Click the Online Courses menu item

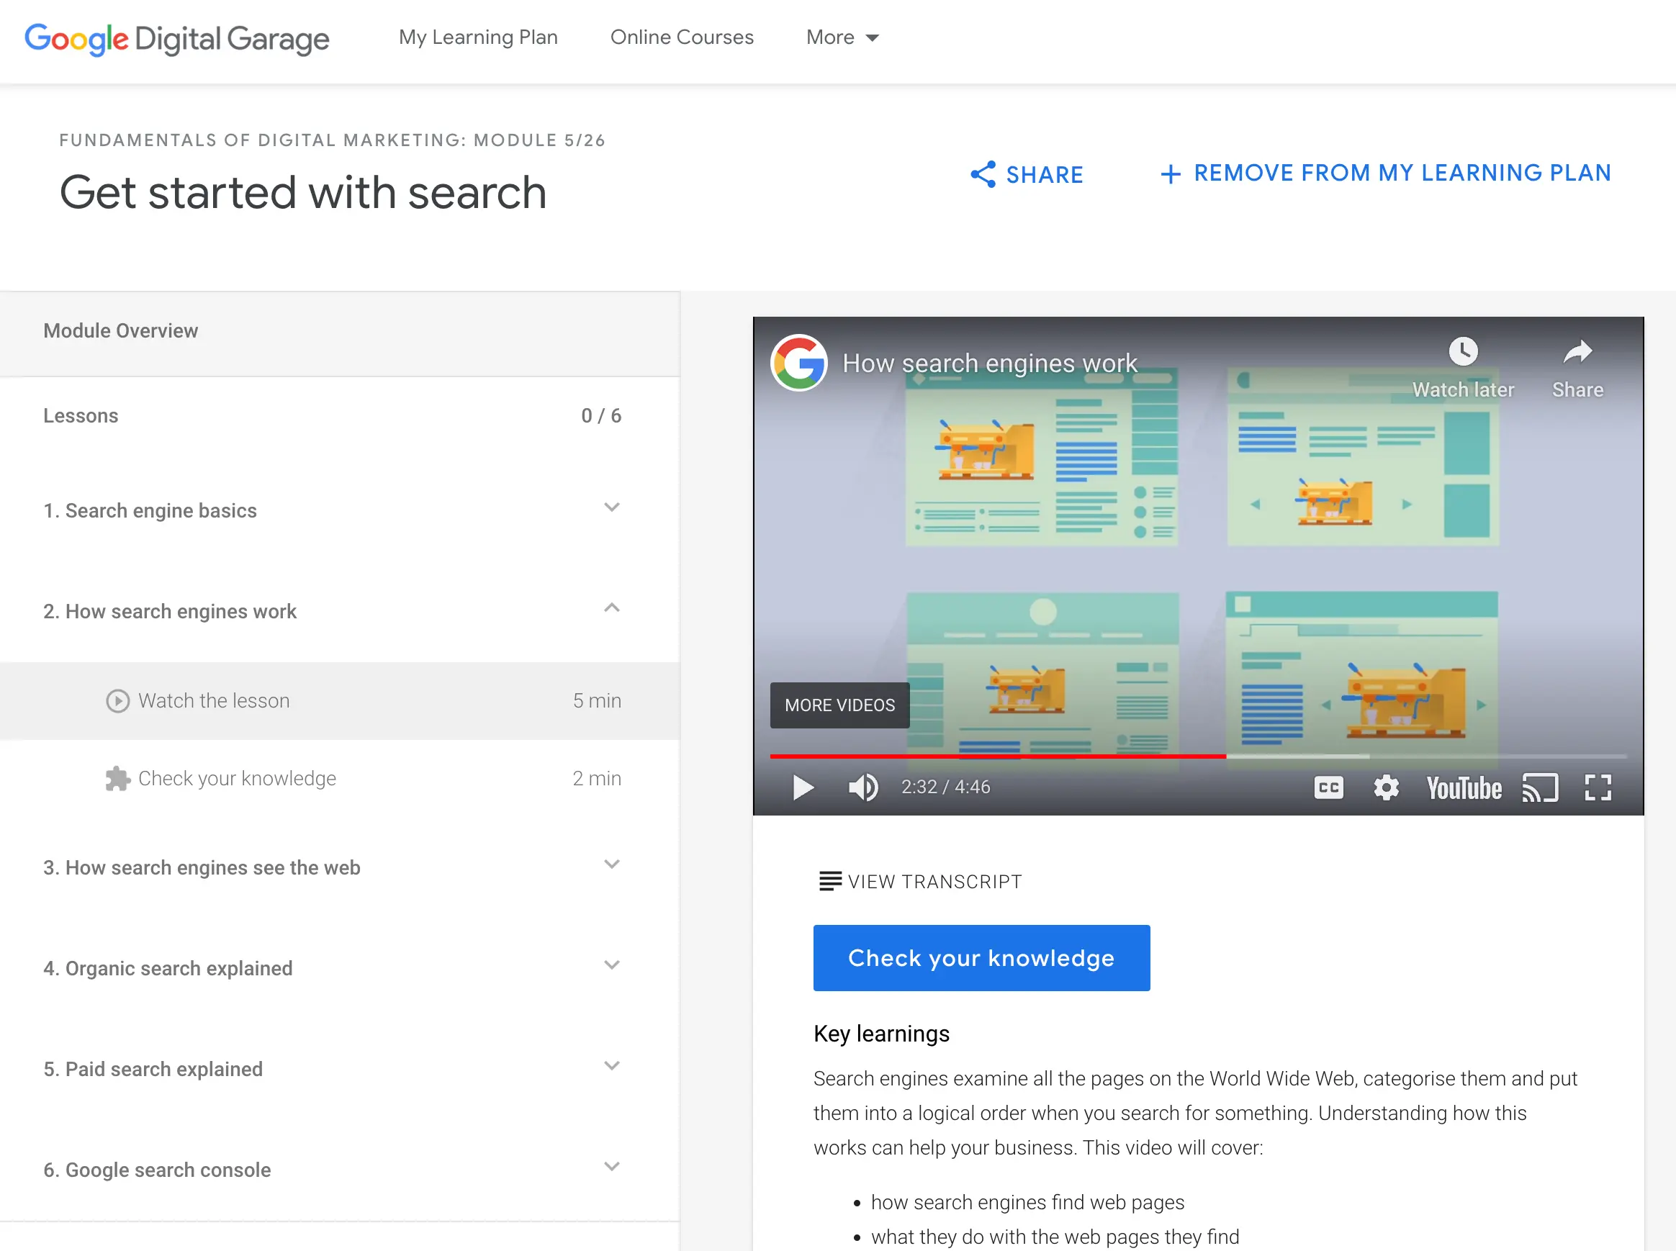(x=681, y=35)
